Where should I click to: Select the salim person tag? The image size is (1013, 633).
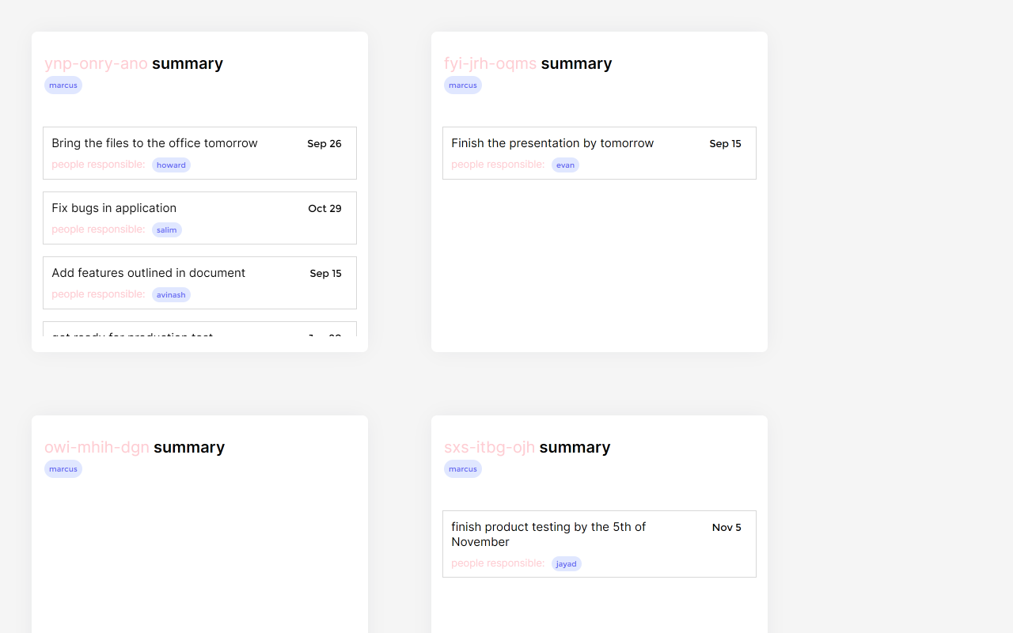(166, 230)
